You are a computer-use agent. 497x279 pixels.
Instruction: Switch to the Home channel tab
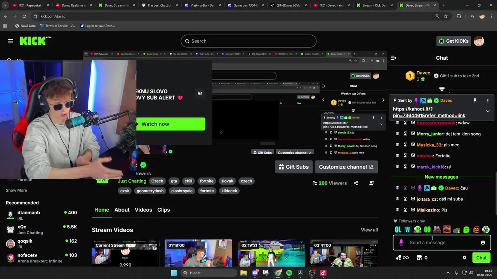pyautogui.click(x=102, y=210)
